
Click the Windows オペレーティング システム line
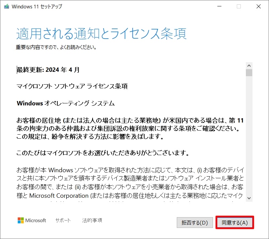tap(65, 103)
